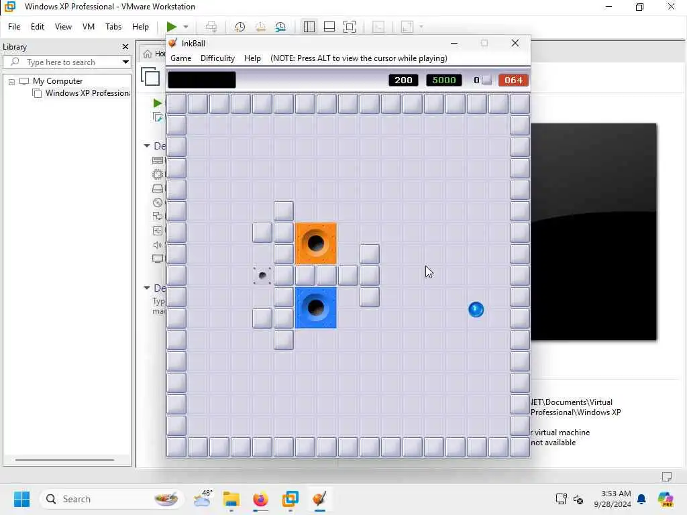Viewport: 687px width, 515px height.
Task: Collapse the Devices section arrow
Action: pyautogui.click(x=147, y=146)
